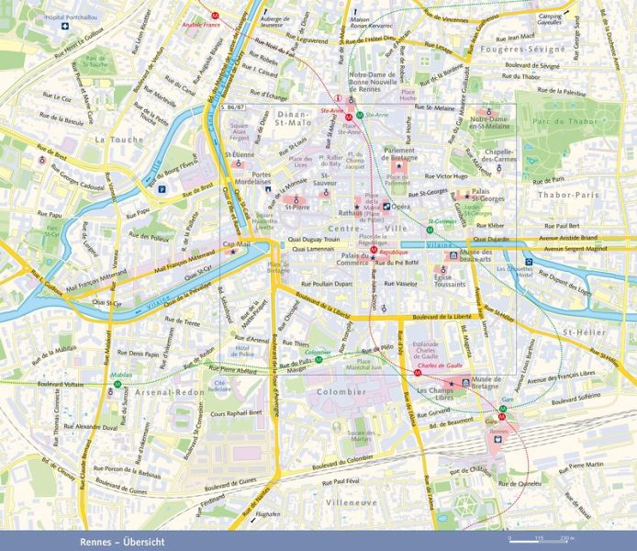Select the Musée des beaux-arts museum icon
This screenshot has height=551, width=637.
(x=453, y=256)
